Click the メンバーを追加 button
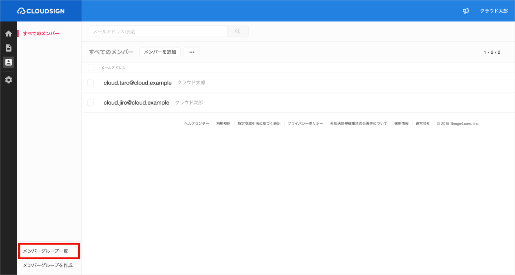515x275 pixels. tap(160, 52)
